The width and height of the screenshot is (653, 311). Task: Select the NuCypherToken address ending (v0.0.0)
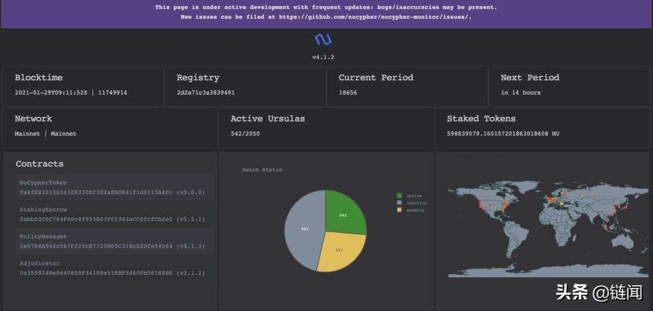point(112,193)
